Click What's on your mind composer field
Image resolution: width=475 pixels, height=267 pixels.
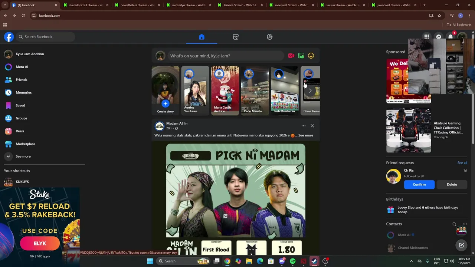click(x=225, y=56)
